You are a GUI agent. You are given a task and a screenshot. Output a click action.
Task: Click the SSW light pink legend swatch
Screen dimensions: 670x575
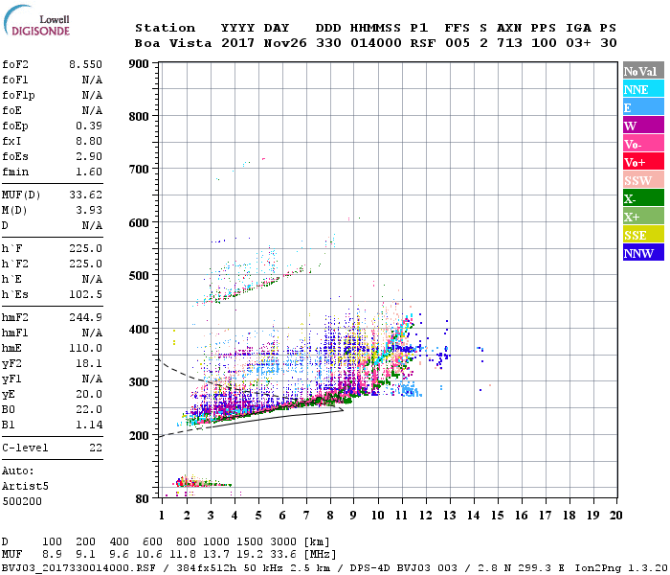coord(643,180)
